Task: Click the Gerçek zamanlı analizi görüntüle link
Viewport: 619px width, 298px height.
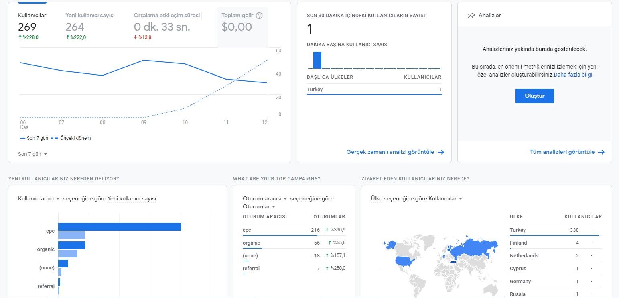Action: pyautogui.click(x=390, y=152)
